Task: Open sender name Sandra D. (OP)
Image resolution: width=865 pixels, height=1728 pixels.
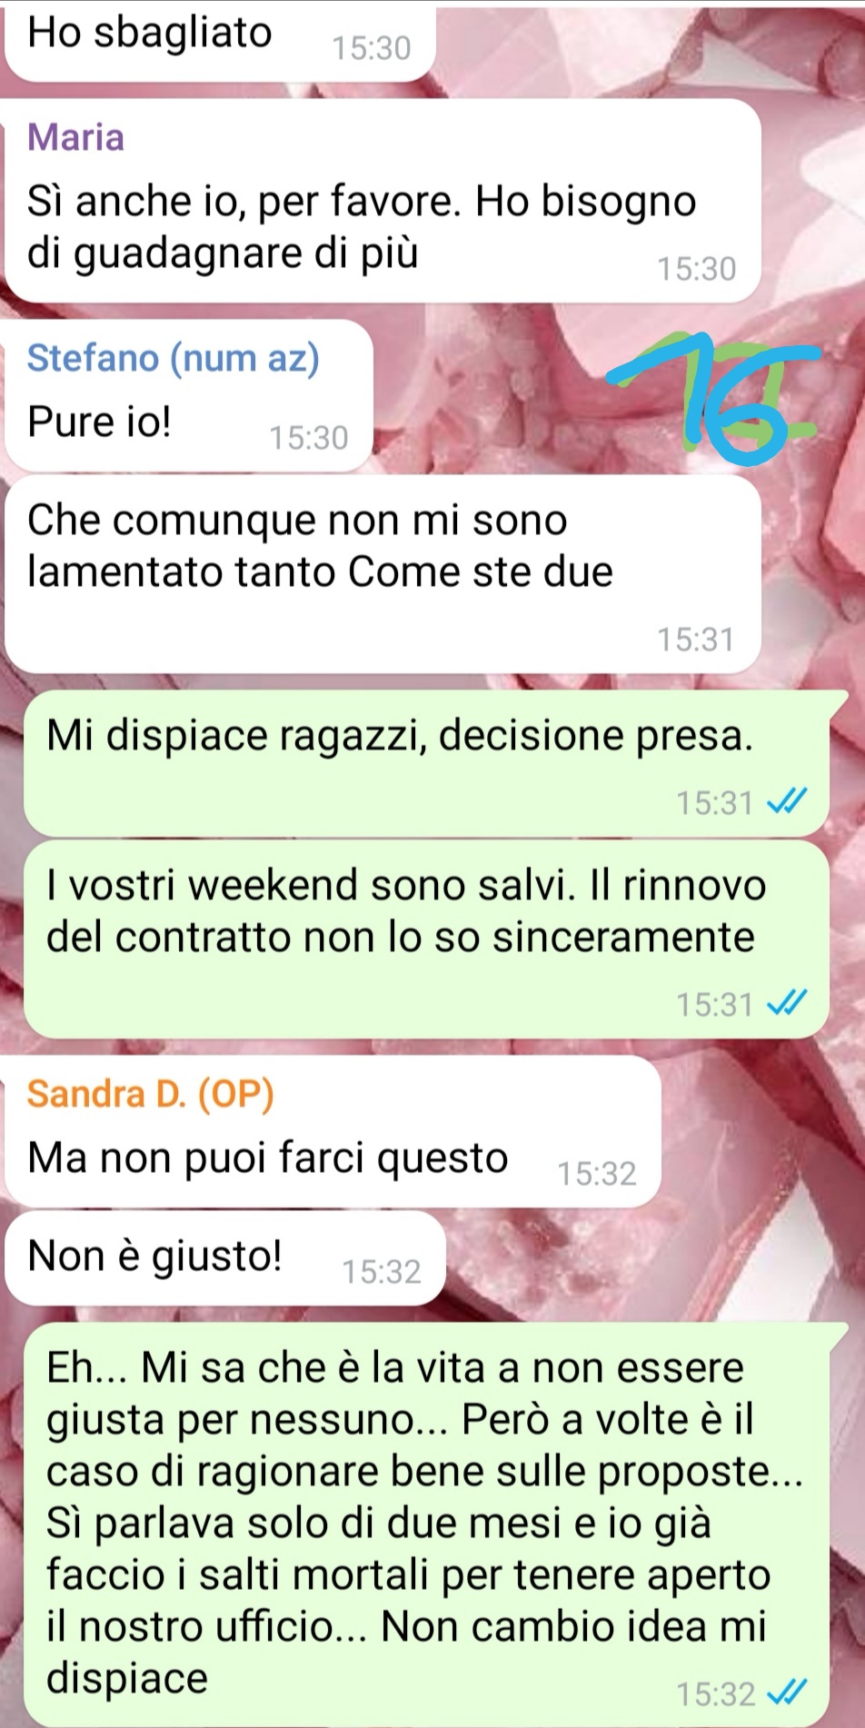Action: 150,1094
